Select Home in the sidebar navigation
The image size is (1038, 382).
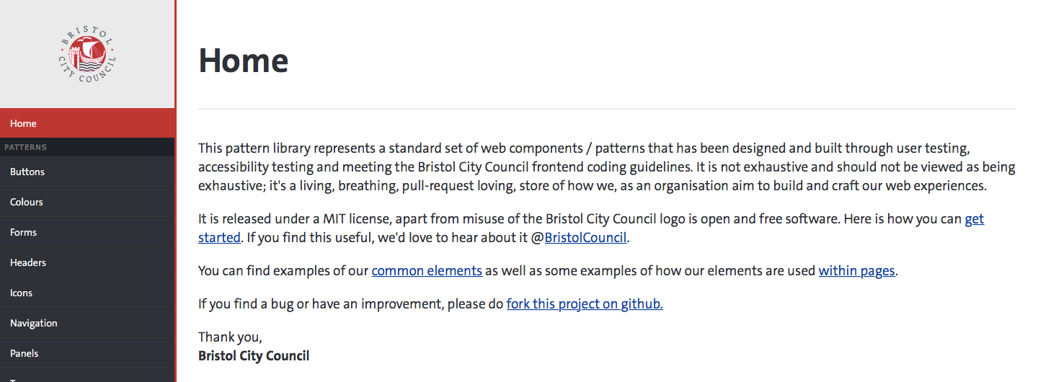23,123
